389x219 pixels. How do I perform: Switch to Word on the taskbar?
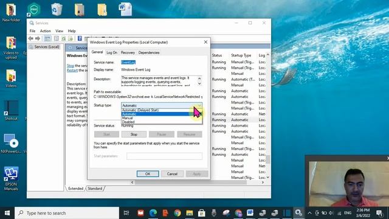(x=250, y=213)
